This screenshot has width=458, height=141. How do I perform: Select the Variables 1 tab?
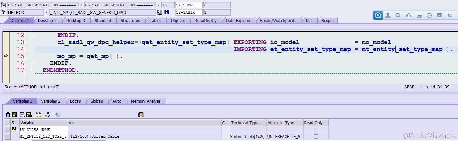pyautogui.click(x=22, y=101)
